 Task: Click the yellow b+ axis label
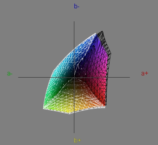click(77, 140)
